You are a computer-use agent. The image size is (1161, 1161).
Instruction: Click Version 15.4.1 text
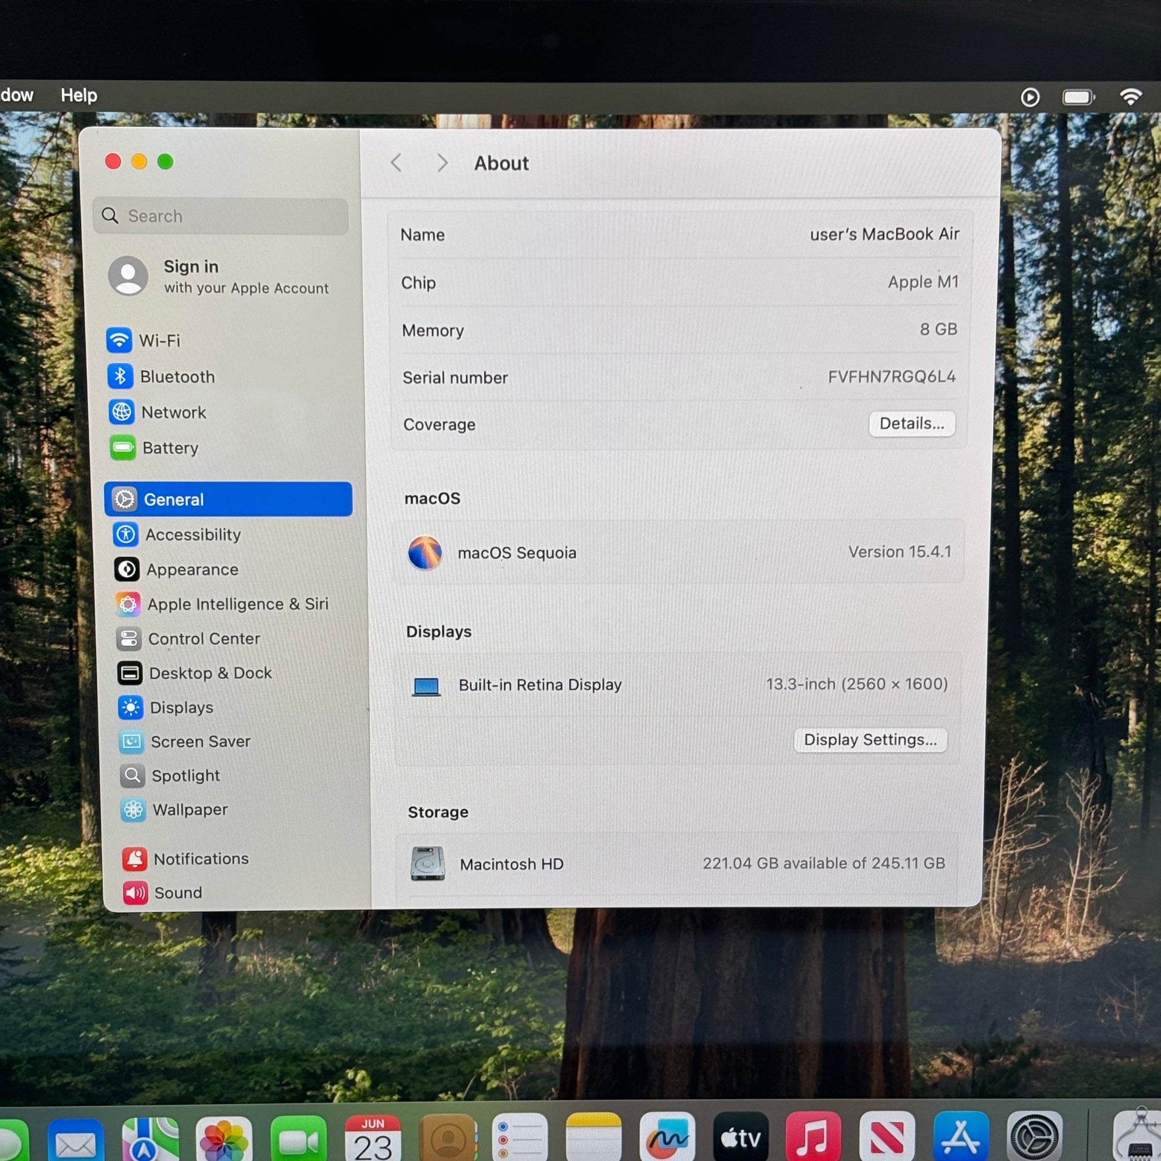(x=900, y=552)
